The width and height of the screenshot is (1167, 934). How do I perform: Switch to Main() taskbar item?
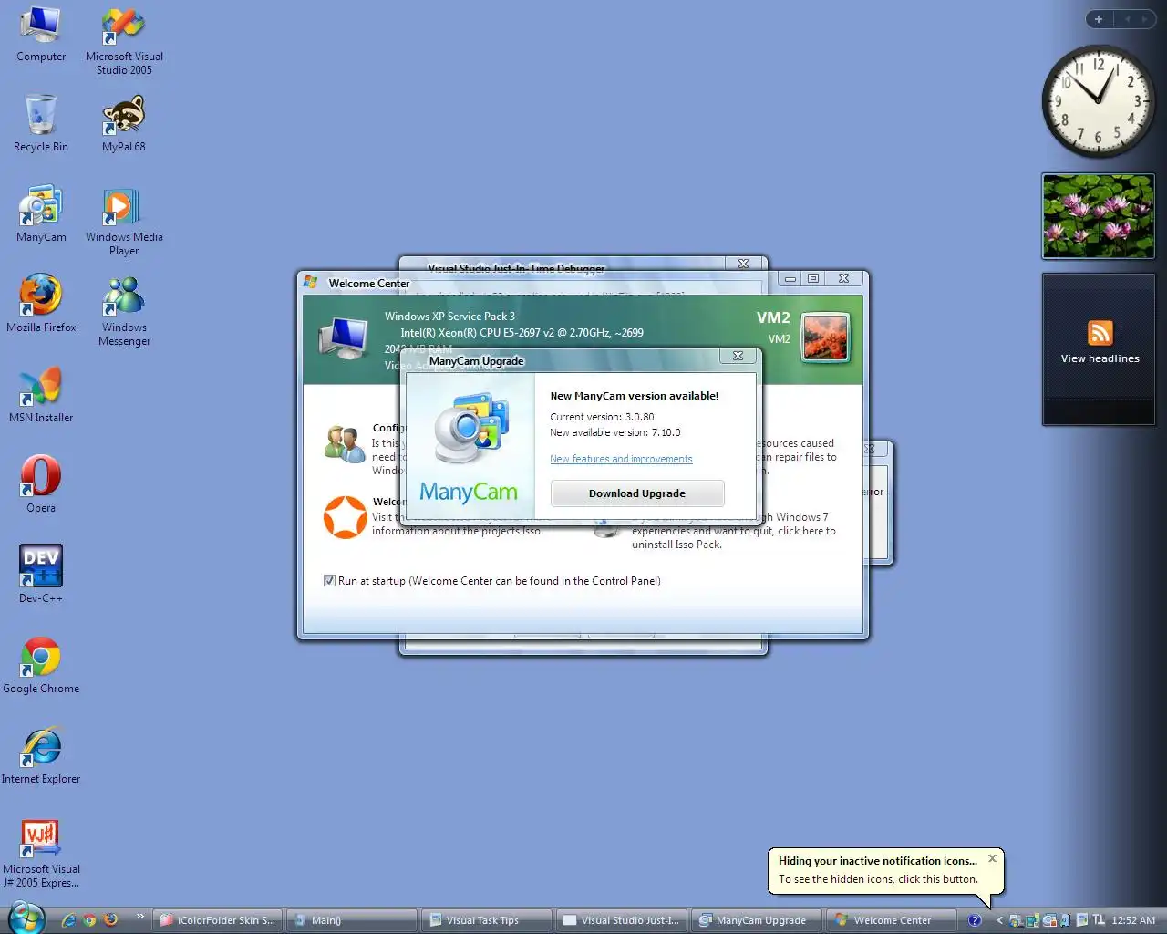351,920
